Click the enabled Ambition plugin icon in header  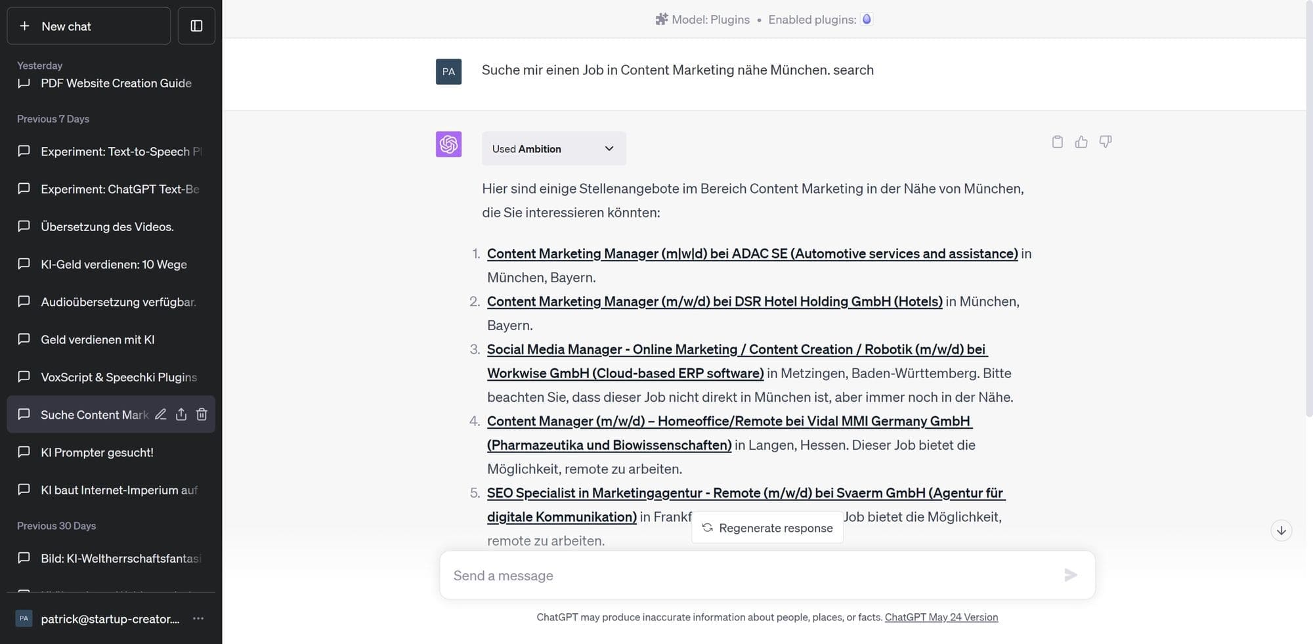click(867, 19)
